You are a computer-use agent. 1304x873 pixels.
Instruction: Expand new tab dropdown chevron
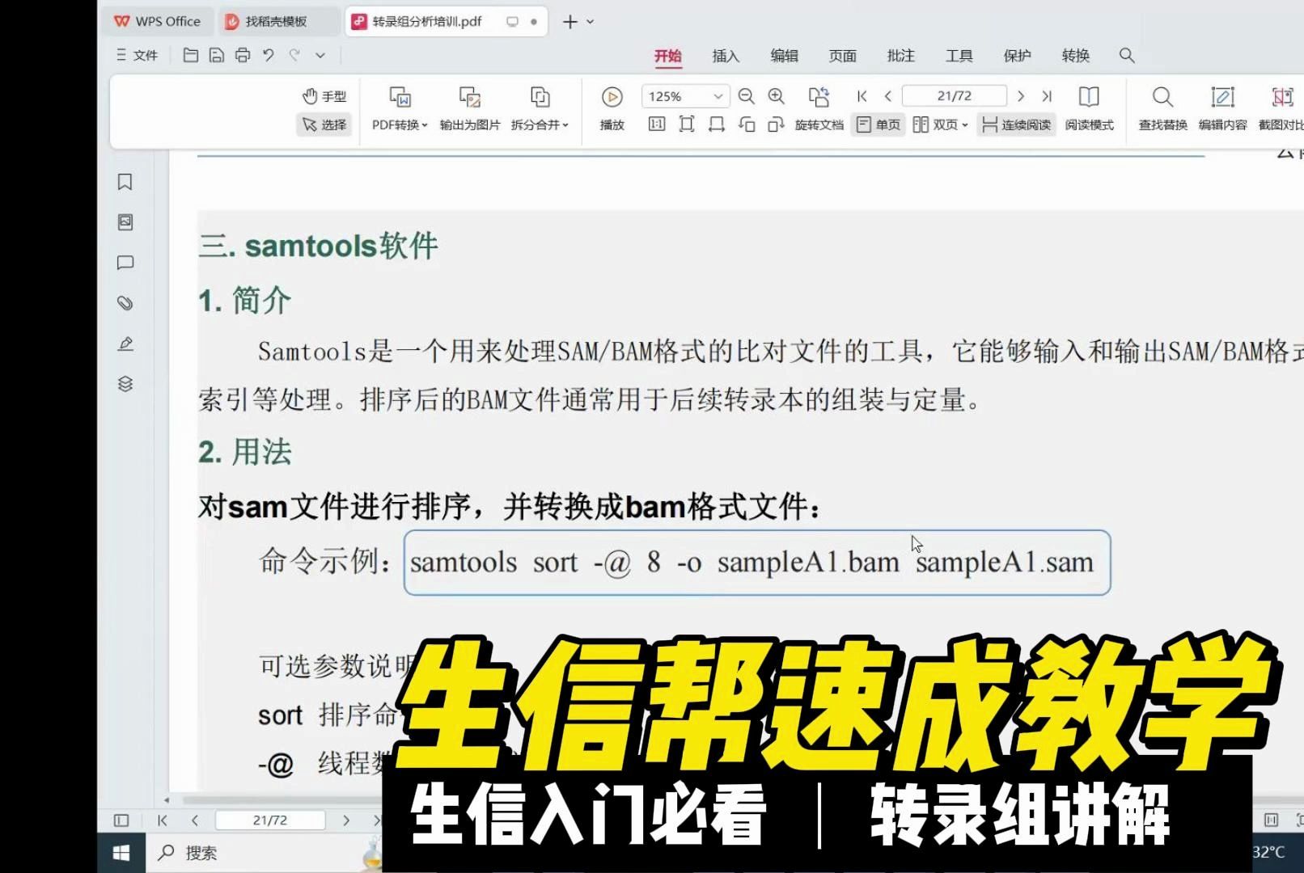click(x=591, y=22)
